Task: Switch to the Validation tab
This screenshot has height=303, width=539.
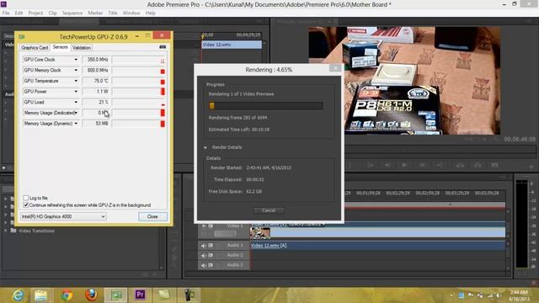Action: point(82,47)
